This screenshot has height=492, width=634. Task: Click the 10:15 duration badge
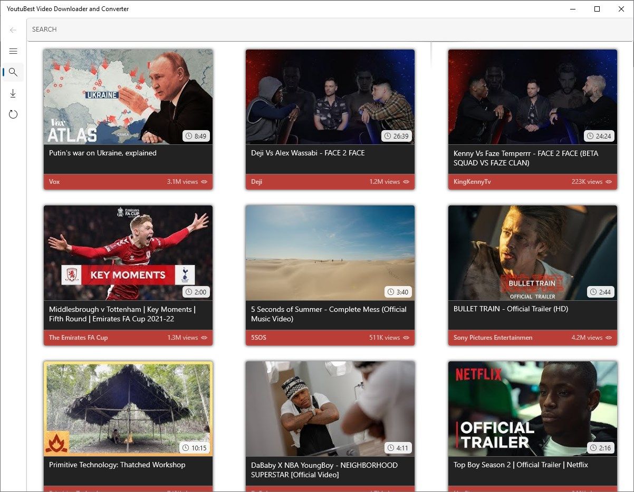195,448
